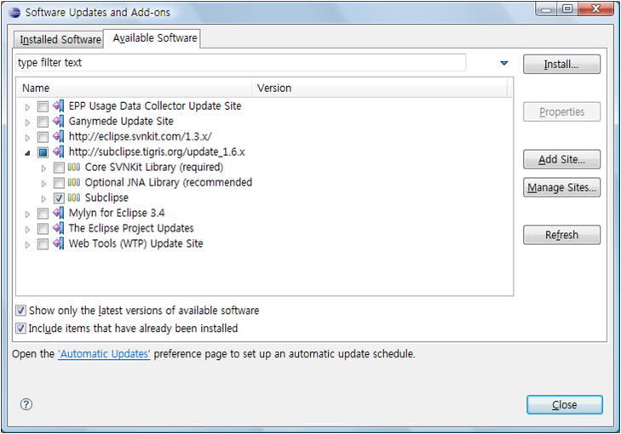
Task: Click the Subclipse category icon
Action: 74,197
